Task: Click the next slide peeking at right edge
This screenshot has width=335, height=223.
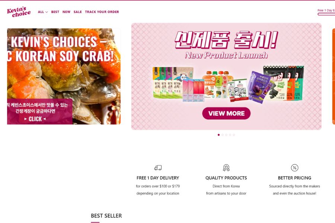Action: click(x=334, y=77)
